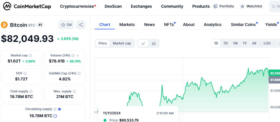This screenshot has height=122, width=280.
Task: Click the $82,049.93 price text
Action: (27, 39)
